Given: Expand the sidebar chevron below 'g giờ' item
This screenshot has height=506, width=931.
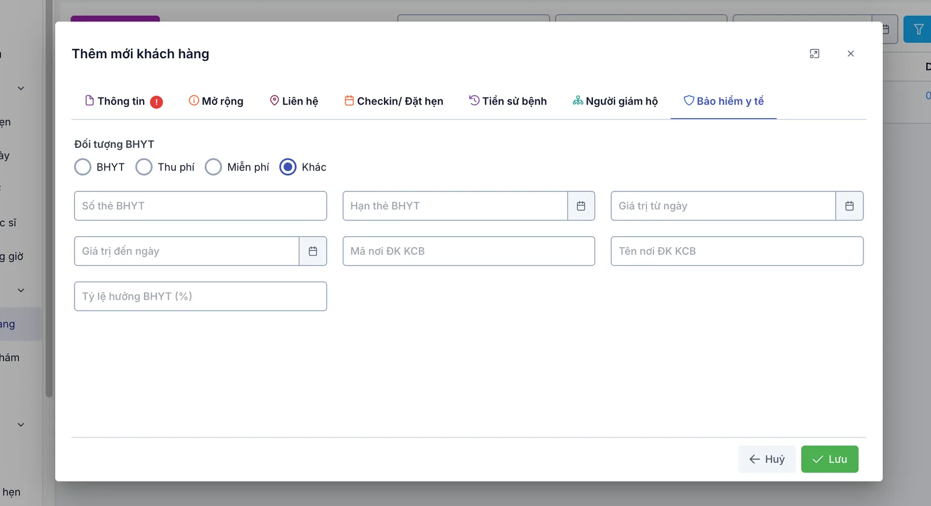Looking at the screenshot, I should [x=21, y=290].
